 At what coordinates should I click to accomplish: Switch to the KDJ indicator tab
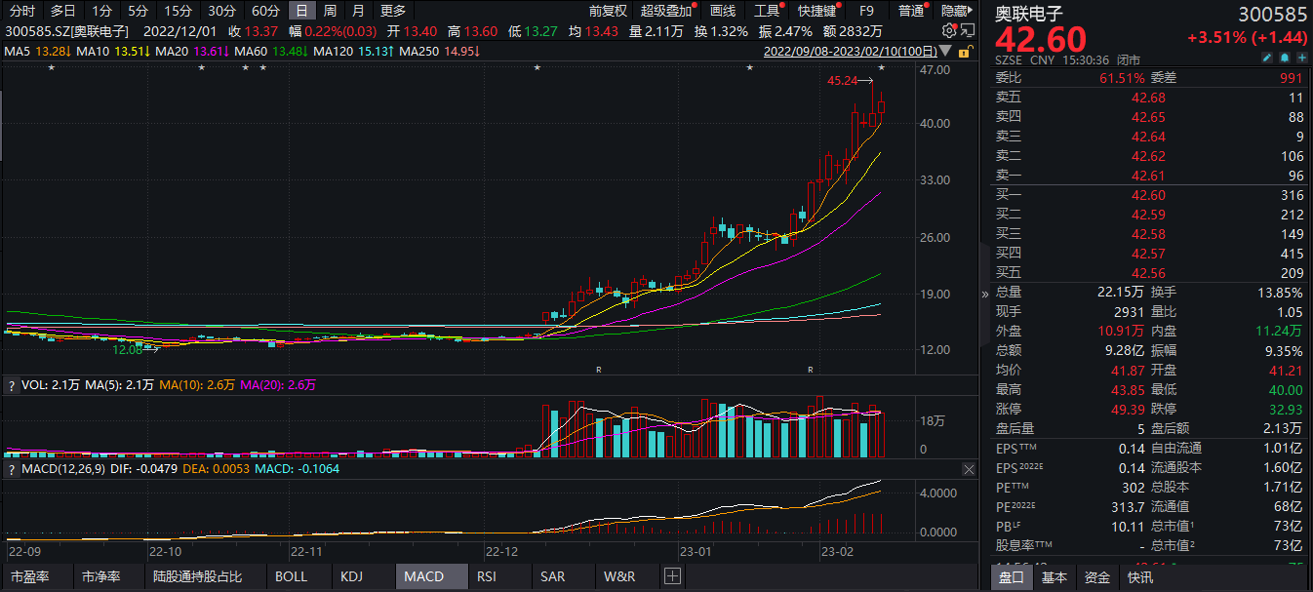click(351, 576)
